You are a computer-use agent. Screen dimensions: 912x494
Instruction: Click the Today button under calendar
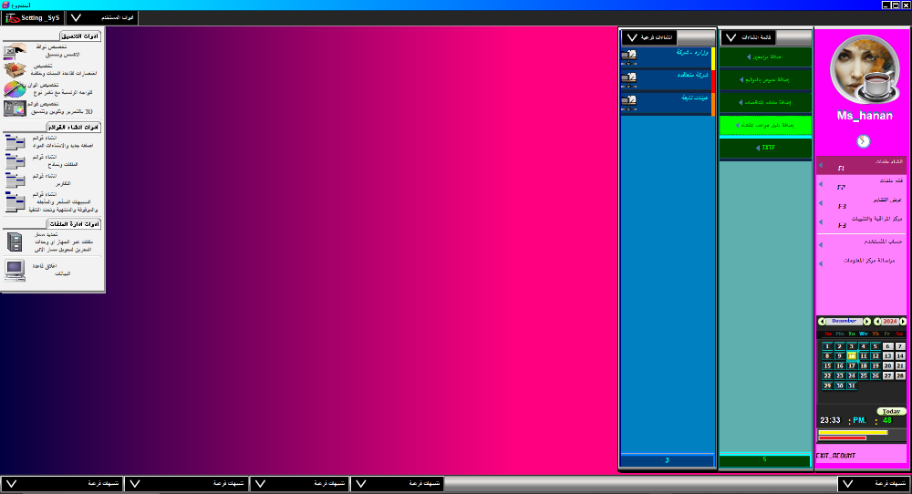click(x=891, y=411)
